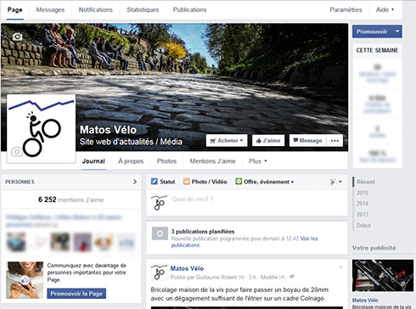
Task: Switch to the Statistiques tab
Action: pyautogui.click(x=143, y=9)
